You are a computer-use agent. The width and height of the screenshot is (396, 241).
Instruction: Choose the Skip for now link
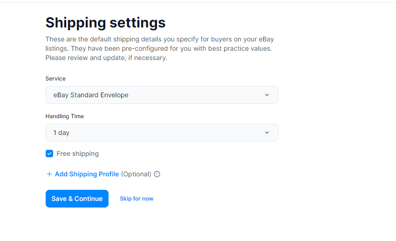click(137, 199)
